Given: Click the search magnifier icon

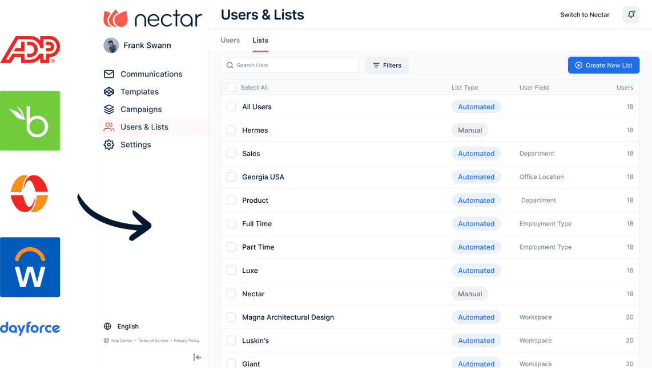Looking at the screenshot, I should point(230,65).
